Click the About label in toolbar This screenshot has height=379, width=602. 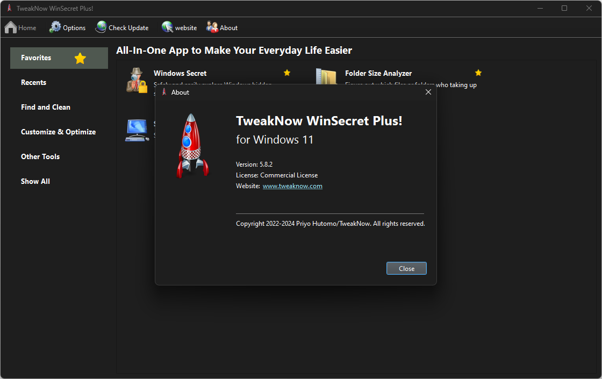tap(229, 27)
